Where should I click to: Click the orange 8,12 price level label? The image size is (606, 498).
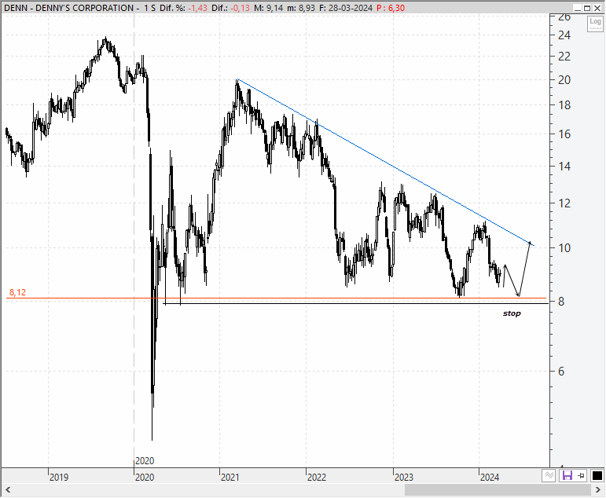coord(17,292)
